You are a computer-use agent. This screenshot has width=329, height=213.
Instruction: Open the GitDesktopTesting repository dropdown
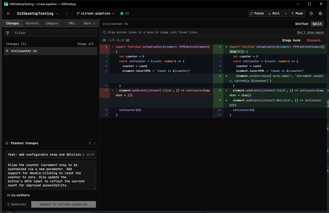point(37,13)
